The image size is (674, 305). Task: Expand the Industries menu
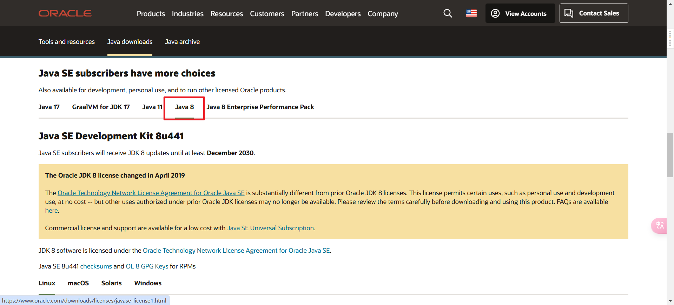tap(187, 14)
